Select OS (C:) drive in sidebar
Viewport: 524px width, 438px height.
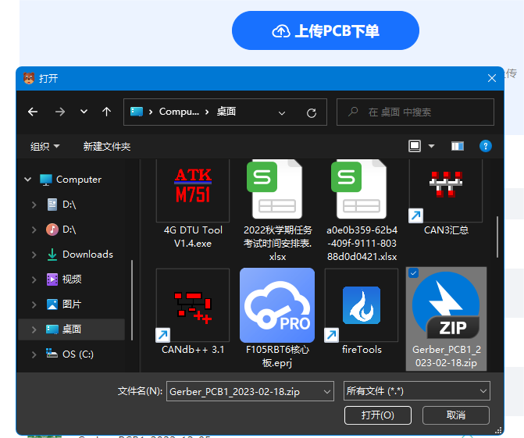[x=70, y=354]
